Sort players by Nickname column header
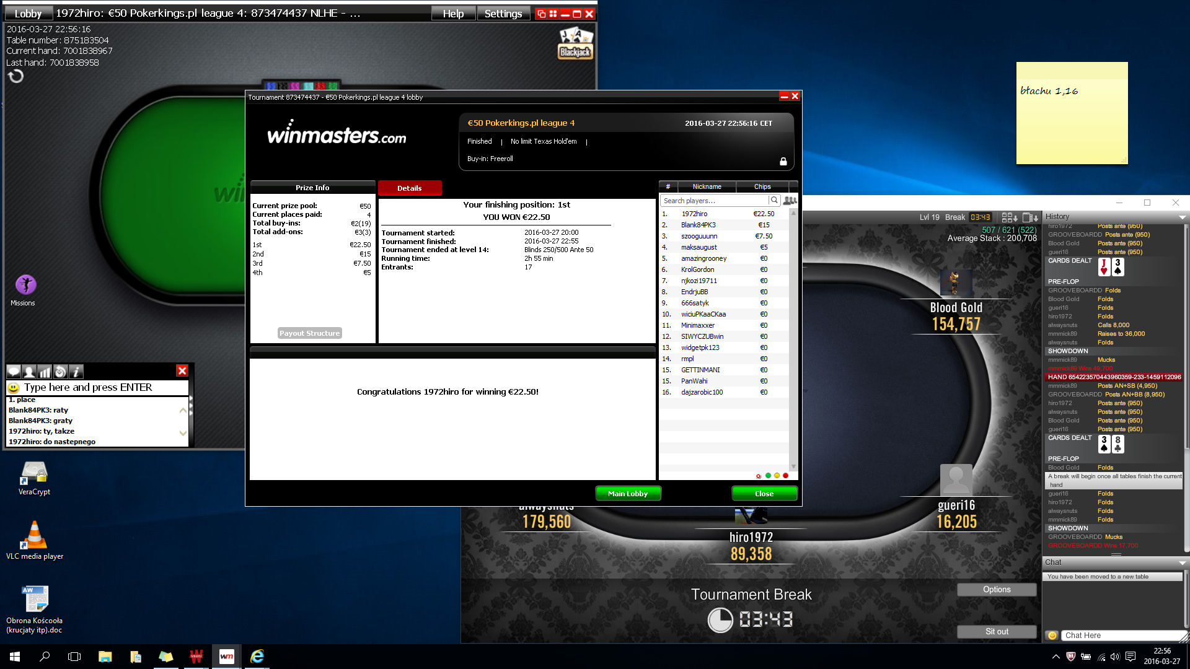This screenshot has height=669, width=1190. click(x=707, y=186)
